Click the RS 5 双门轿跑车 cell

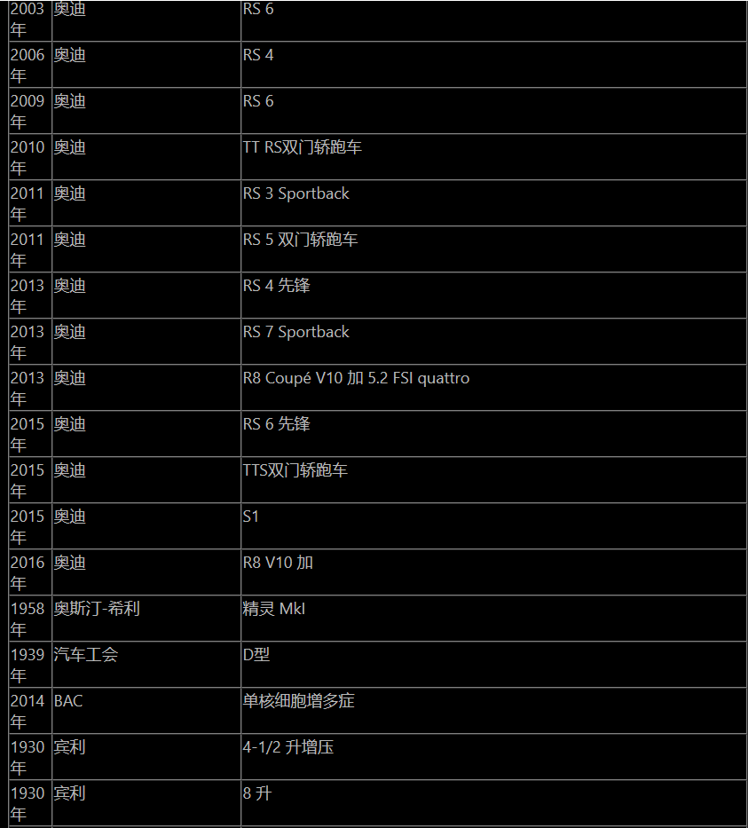click(493, 249)
